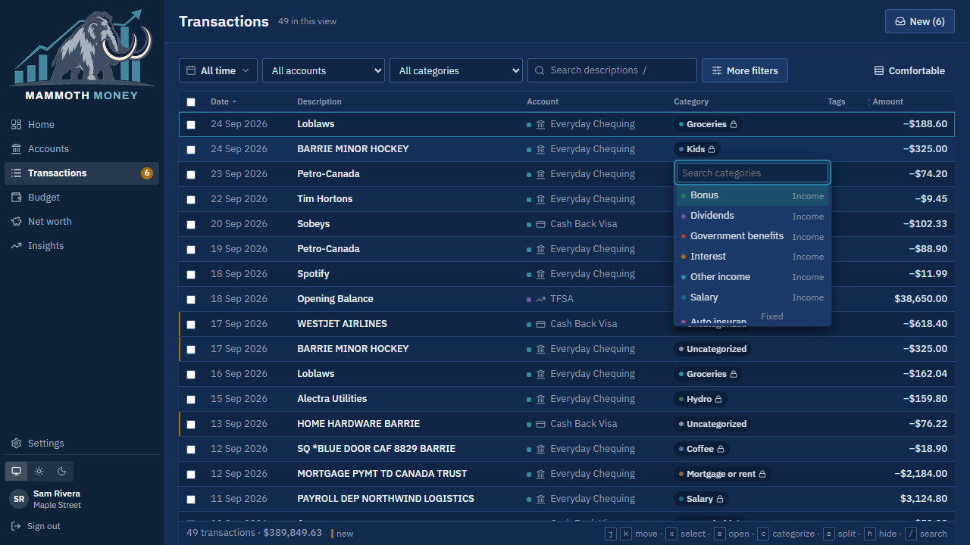Screen dimensions: 970x545
Task: Toggle the select-all transactions checkbox
Action: click(x=191, y=102)
